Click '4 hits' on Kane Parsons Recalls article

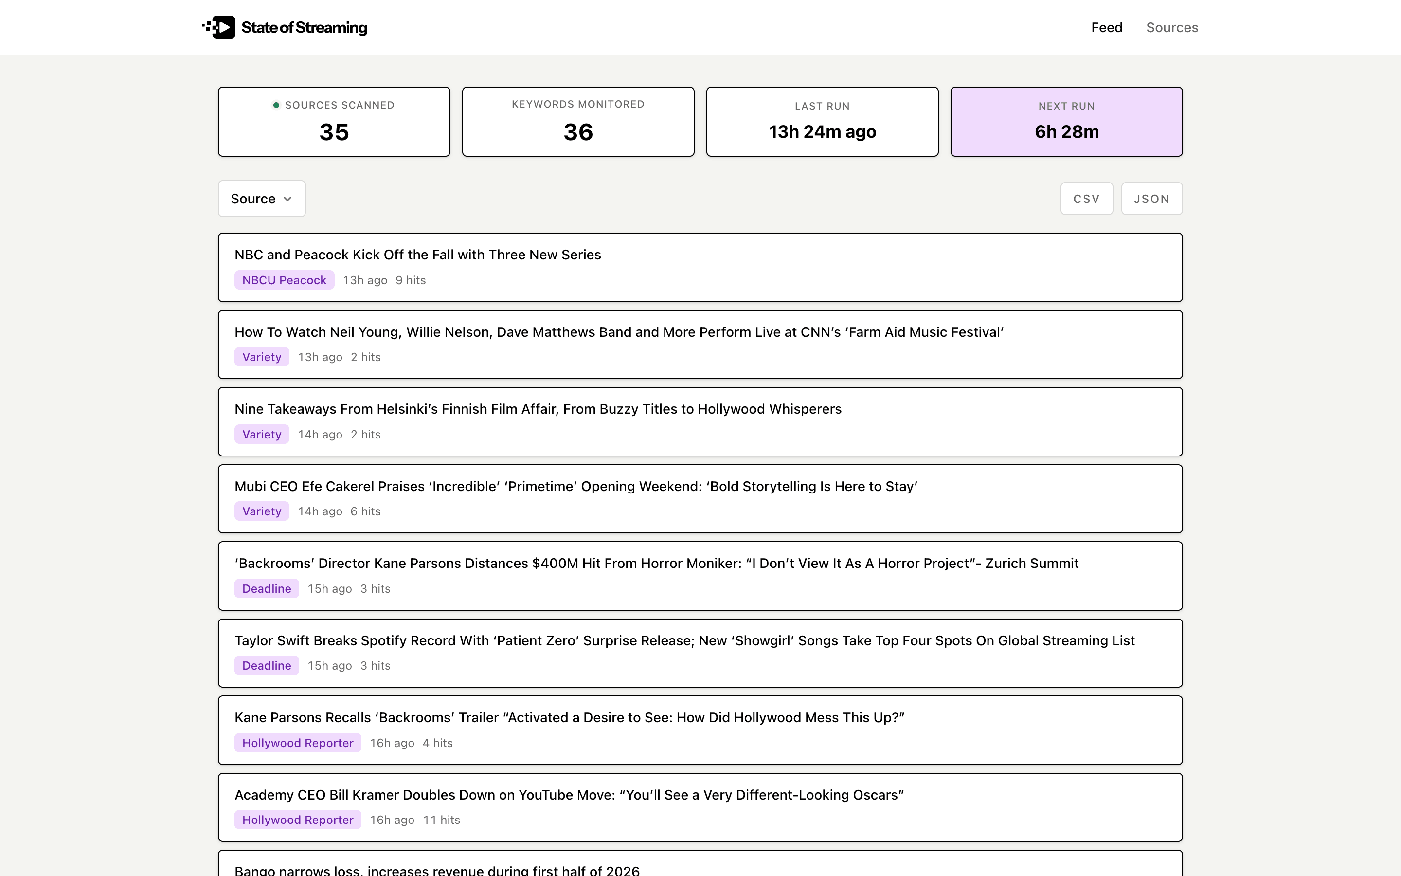[437, 743]
